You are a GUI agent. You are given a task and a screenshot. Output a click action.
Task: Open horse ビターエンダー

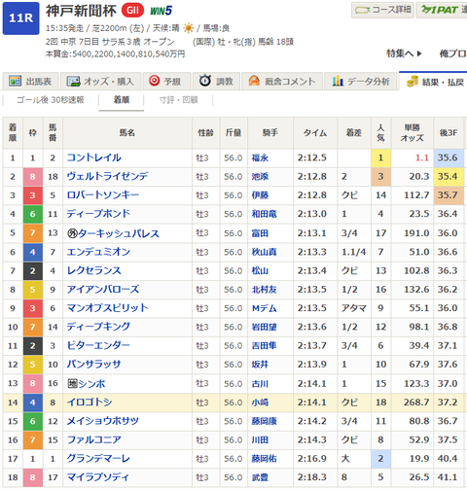tap(98, 345)
